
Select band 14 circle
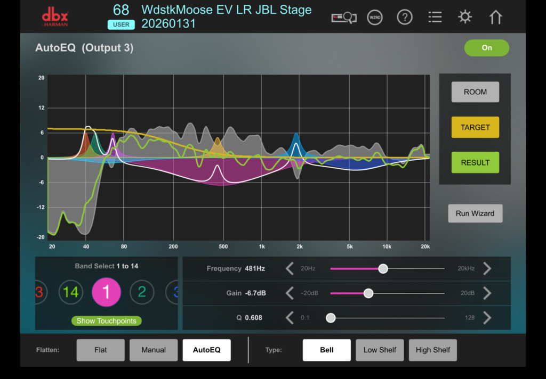click(x=71, y=292)
